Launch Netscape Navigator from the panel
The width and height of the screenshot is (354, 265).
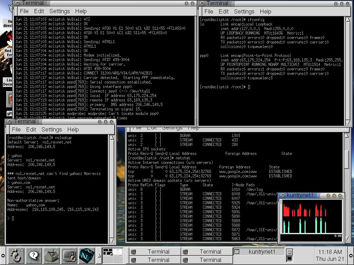coord(86,255)
